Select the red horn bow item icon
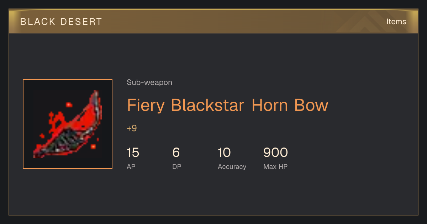The height and width of the screenshot is (224, 427). click(68, 124)
